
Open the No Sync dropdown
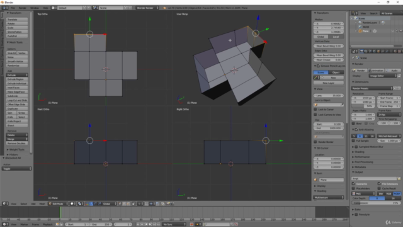click(x=174, y=224)
